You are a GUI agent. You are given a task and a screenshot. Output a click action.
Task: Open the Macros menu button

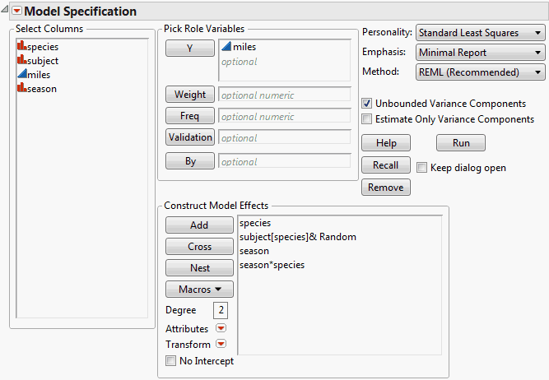199,290
